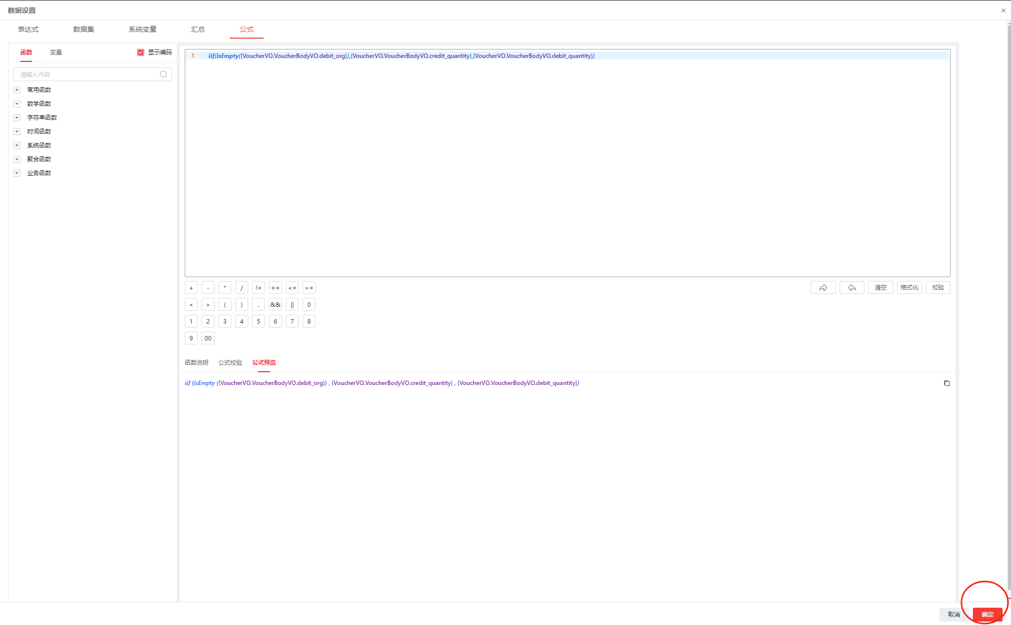Click the red 确定 button
Screen dimensions: 1011x625
tap(987, 615)
